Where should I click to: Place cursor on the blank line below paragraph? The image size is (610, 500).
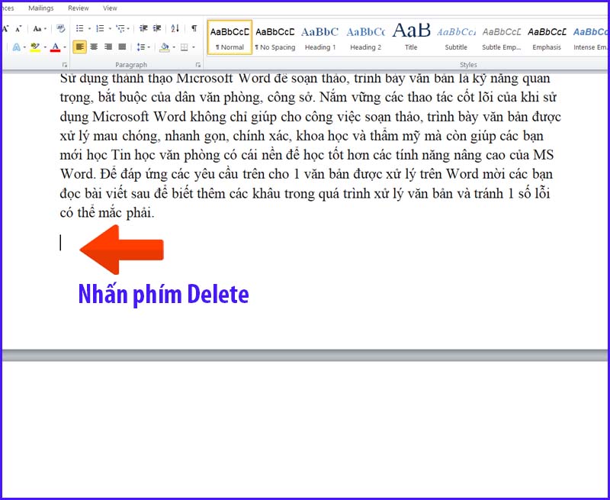pos(61,243)
